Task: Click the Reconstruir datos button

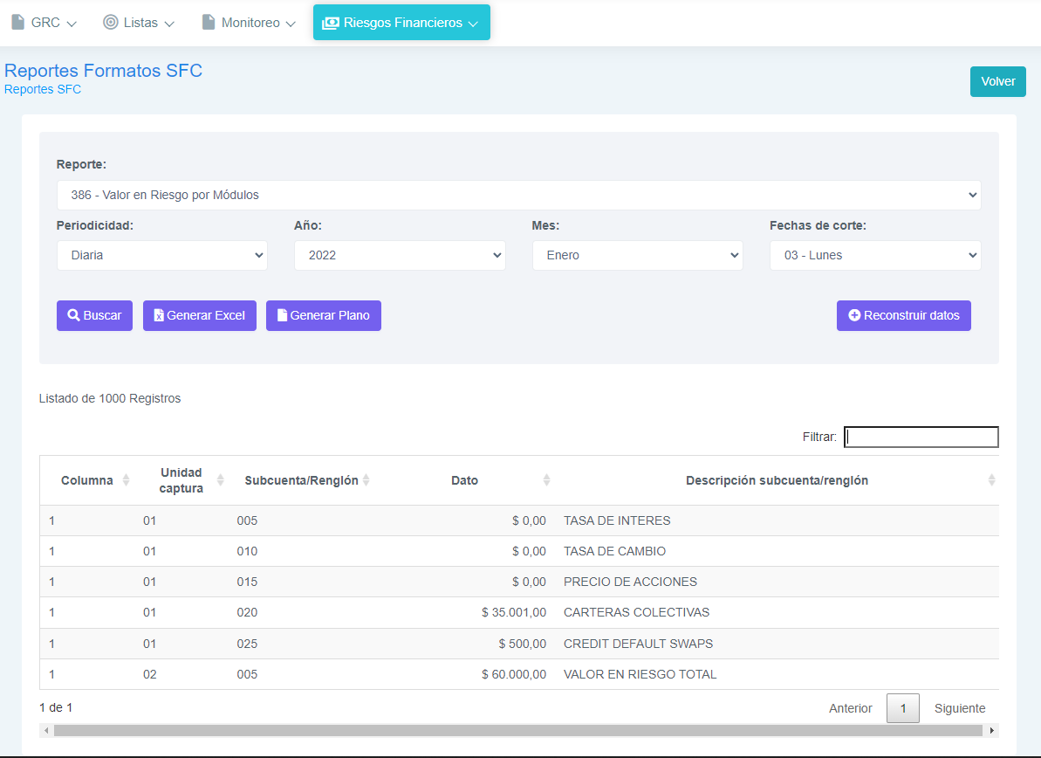Action: (x=904, y=315)
